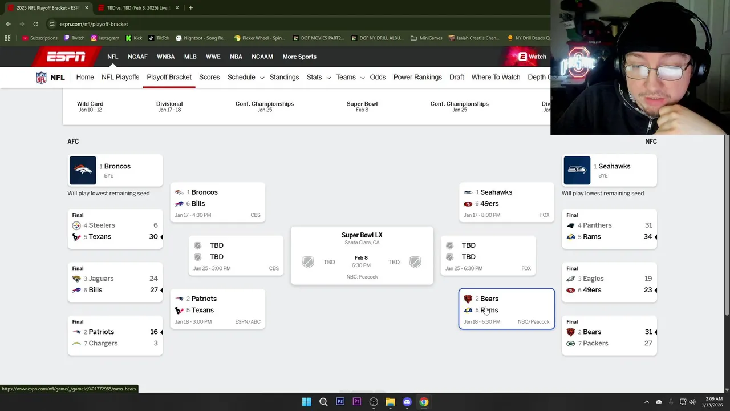730x411 pixels.
Task: Select MLB in ESPN top navigation
Action: (x=190, y=57)
